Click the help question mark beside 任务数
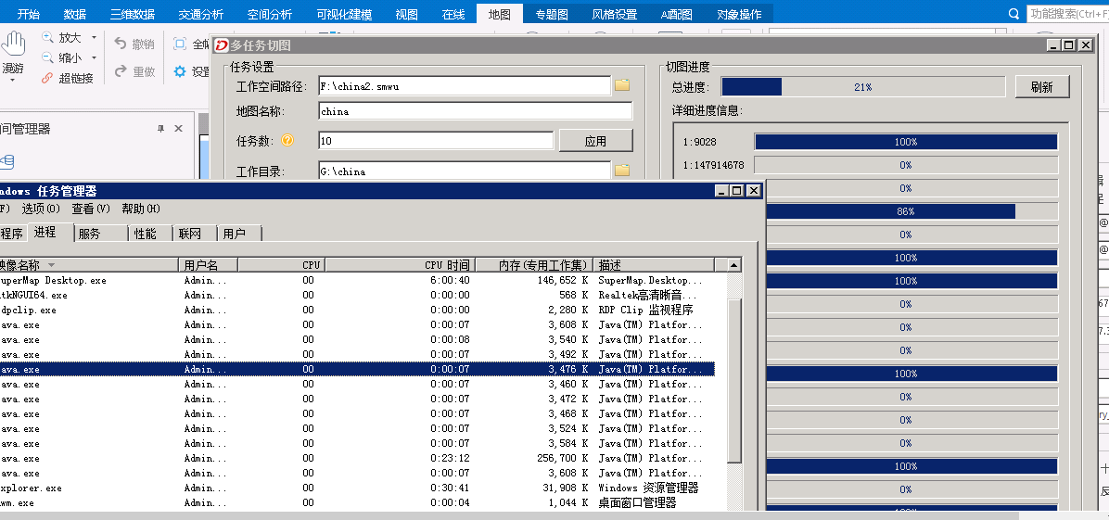The height and width of the screenshot is (520, 1109). 287,140
